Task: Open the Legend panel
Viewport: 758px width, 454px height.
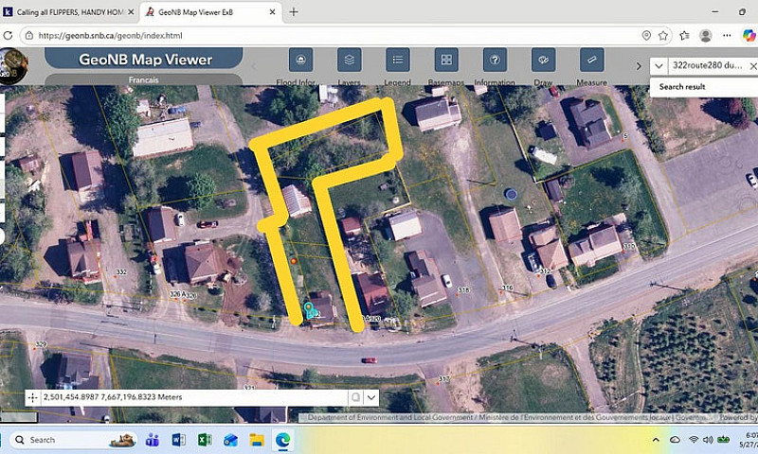Action: pyautogui.click(x=397, y=60)
